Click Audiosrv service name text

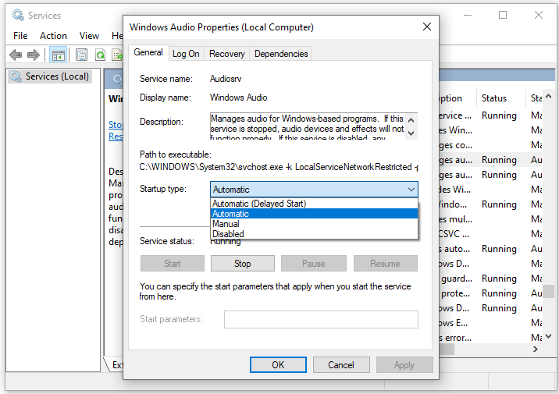[x=226, y=79]
